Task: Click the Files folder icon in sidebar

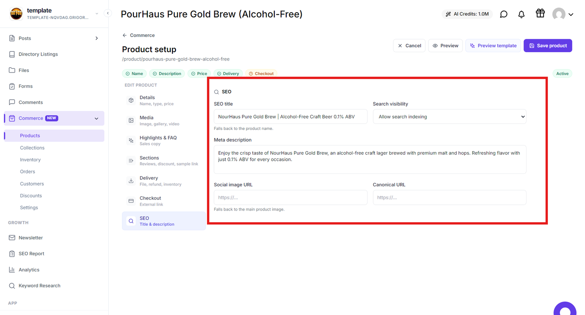Action: pyautogui.click(x=12, y=70)
